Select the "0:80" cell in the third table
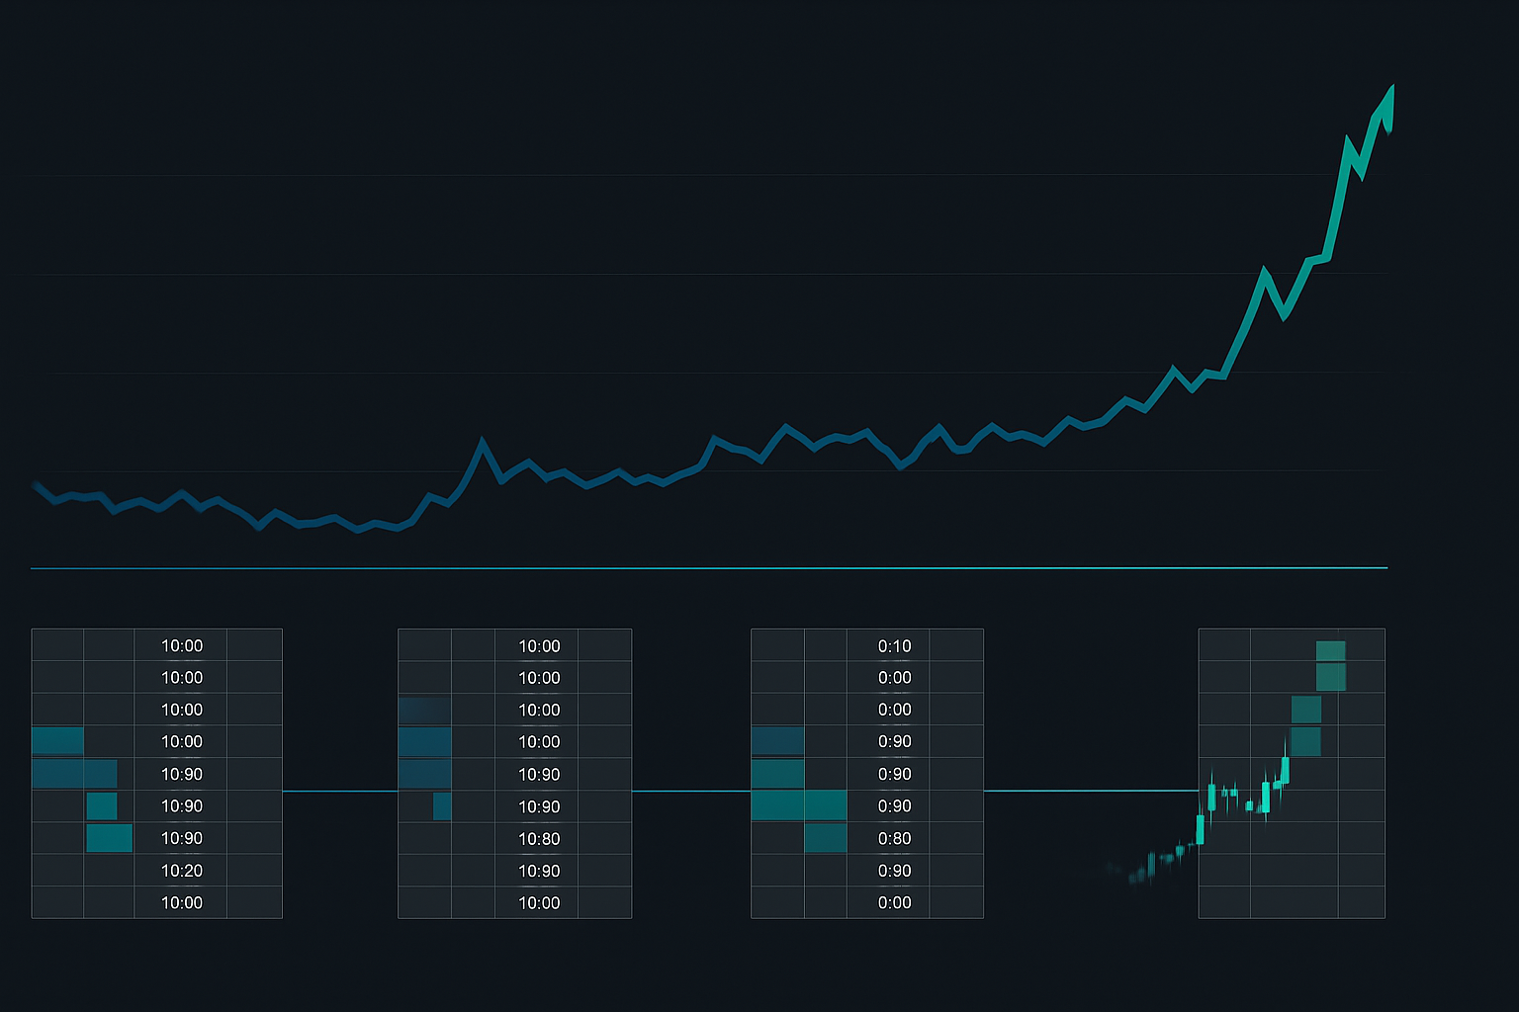The image size is (1519, 1012). tap(894, 839)
